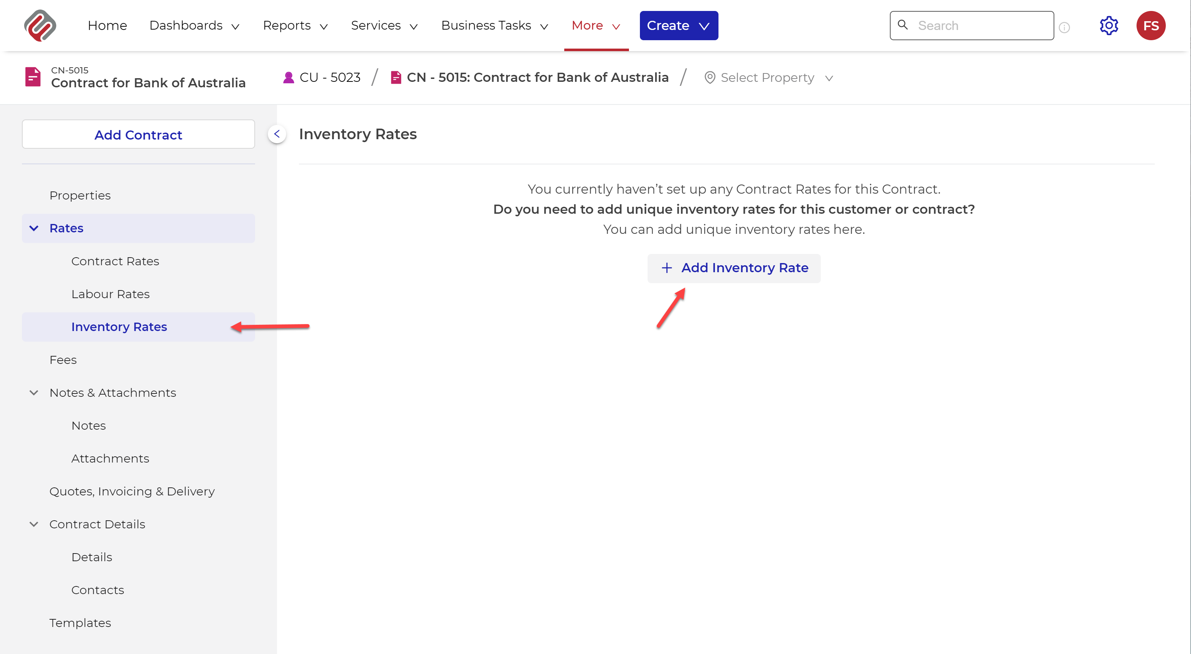This screenshot has width=1191, height=654.
Task: Open Notes in the sidebar
Action: click(x=88, y=425)
